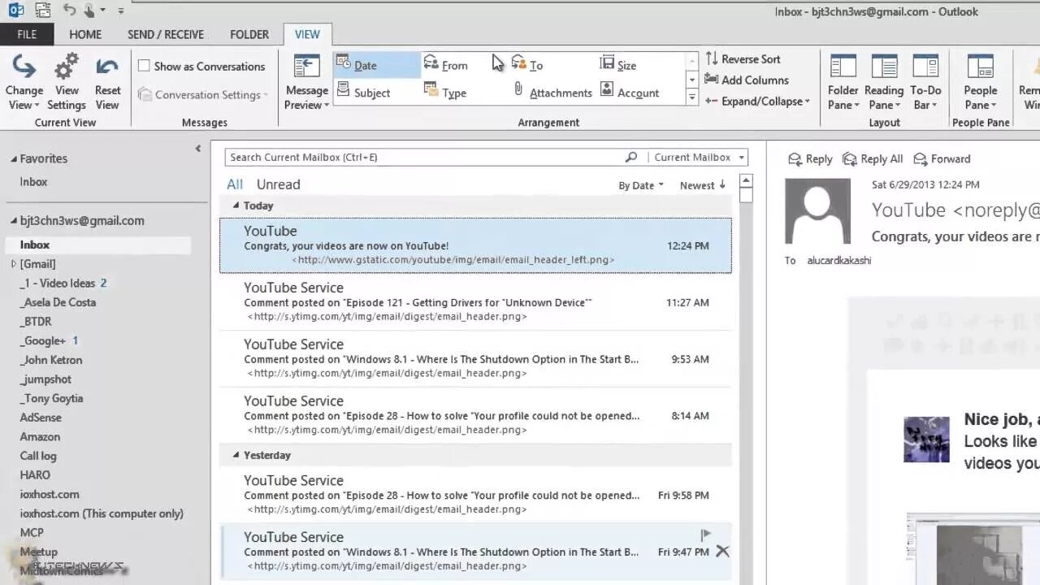The image size is (1040, 585).
Task: Open the 11:27 AM YouTube Service email
Action: 475,302
